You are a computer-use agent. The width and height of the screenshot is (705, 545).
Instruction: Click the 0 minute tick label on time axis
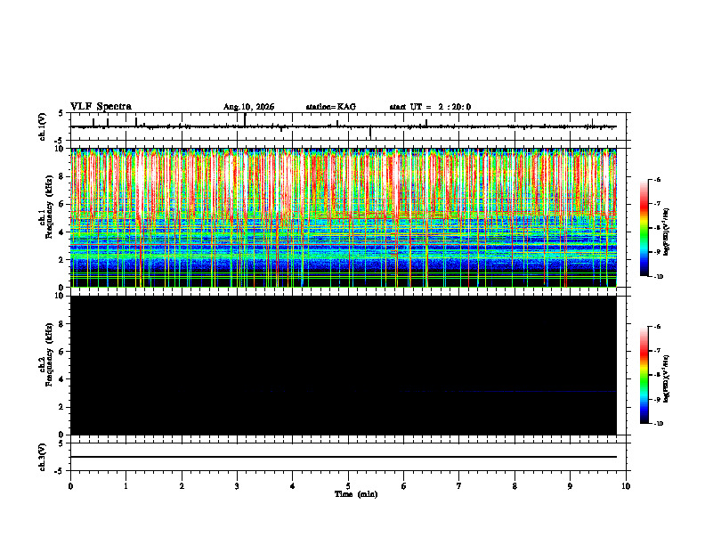(70, 486)
